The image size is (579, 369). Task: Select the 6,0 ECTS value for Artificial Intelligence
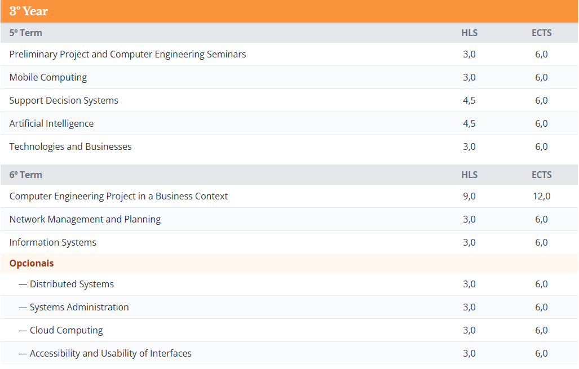click(542, 123)
